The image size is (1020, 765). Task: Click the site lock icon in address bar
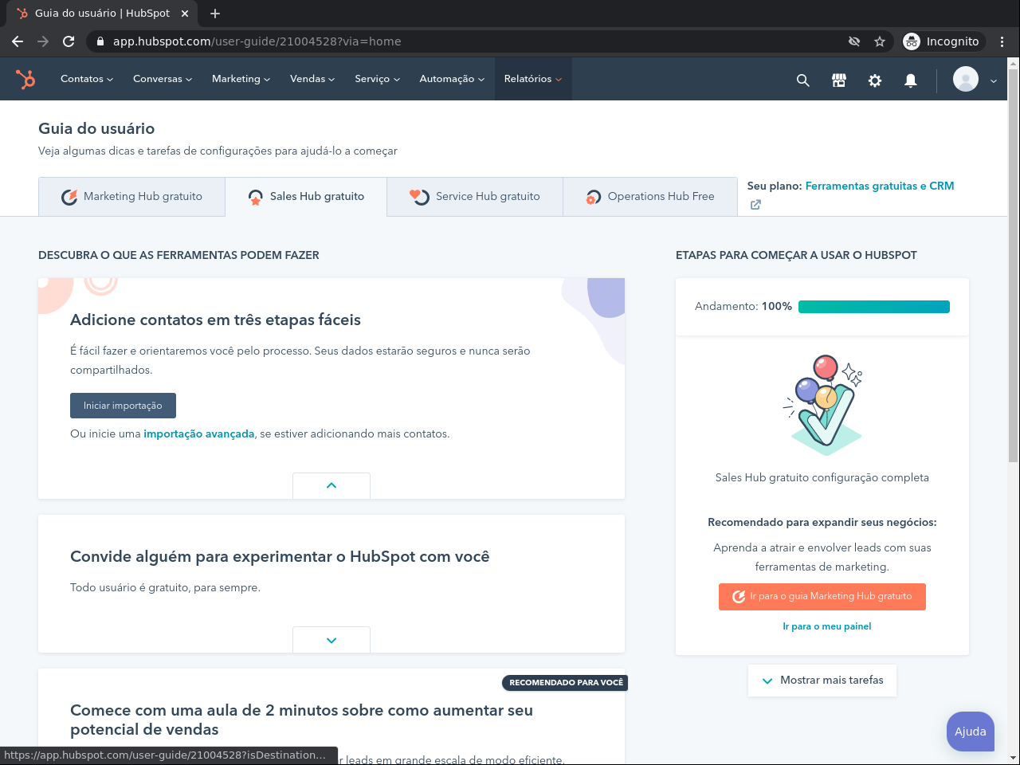[100, 41]
